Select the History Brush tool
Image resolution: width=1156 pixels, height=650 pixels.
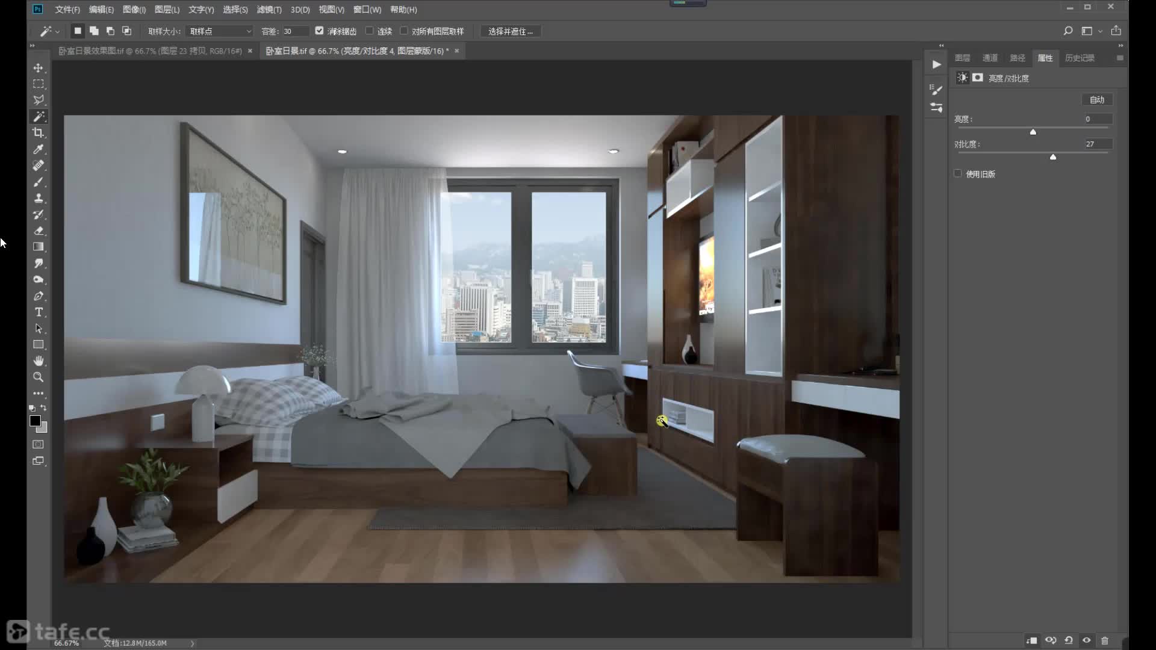[38, 214]
